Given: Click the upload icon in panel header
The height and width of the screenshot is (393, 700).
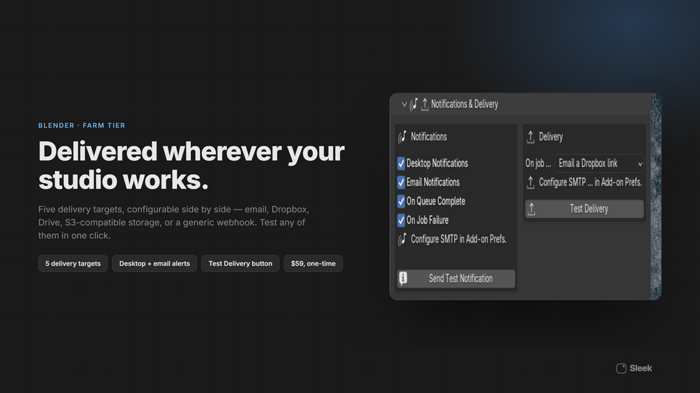Looking at the screenshot, I should pyautogui.click(x=425, y=104).
